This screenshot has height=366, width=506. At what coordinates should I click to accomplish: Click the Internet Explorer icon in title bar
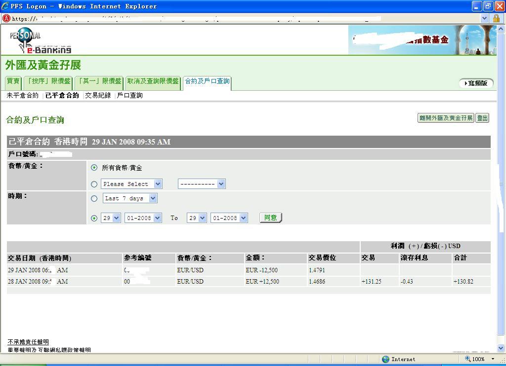coord(5,6)
